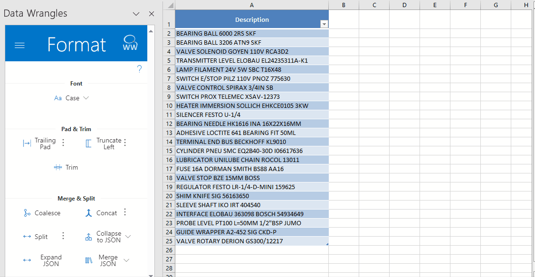535x277 pixels.
Task: Click the Coalesce icon
Action: click(27, 213)
